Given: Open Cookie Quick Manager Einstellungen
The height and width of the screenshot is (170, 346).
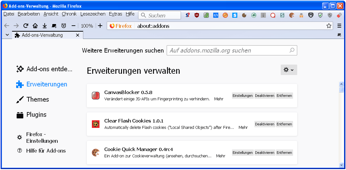Looking at the screenshot, I should [x=242, y=153].
